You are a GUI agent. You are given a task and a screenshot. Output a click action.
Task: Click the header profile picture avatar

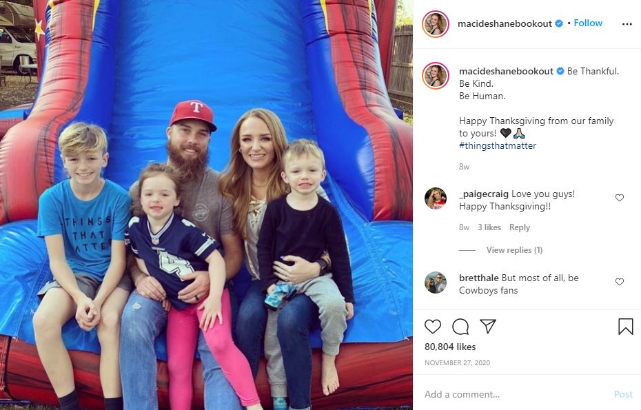pyautogui.click(x=436, y=24)
